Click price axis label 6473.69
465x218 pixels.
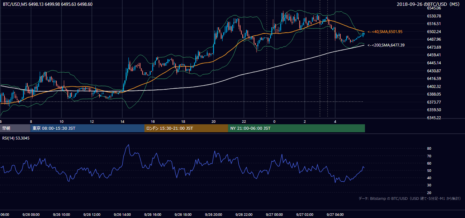click(434, 47)
